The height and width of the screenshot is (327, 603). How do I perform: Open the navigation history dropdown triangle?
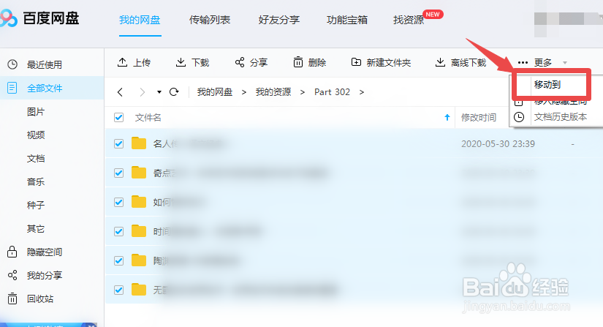coord(159,92)
